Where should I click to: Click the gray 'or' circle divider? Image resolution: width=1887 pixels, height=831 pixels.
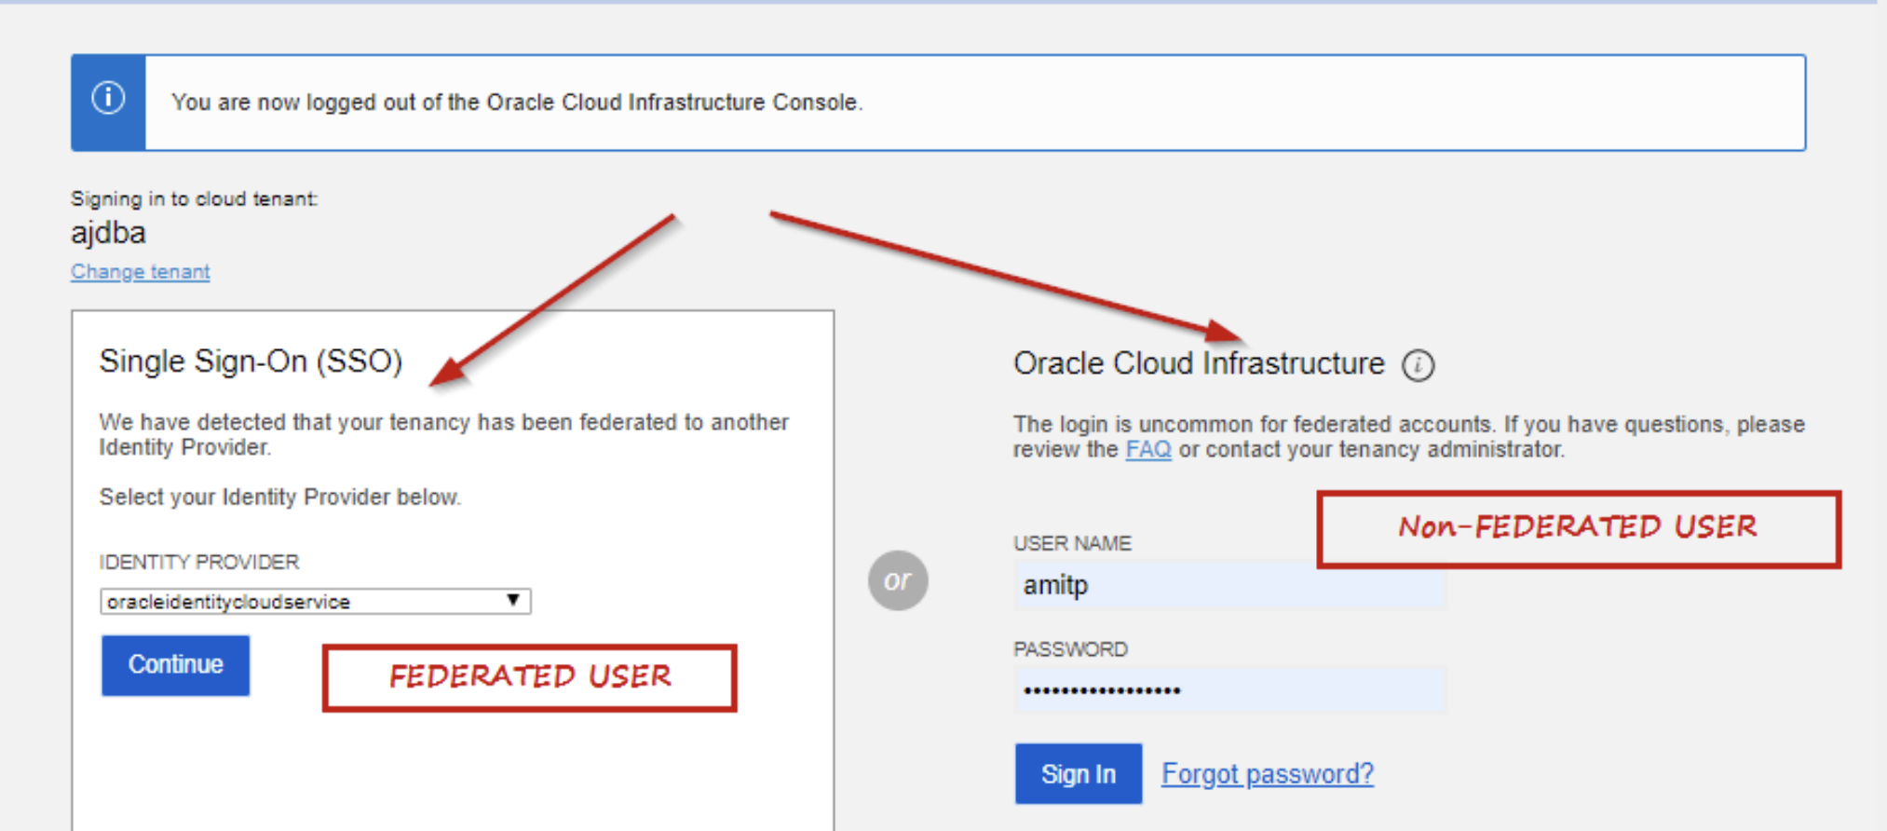[x=897, y=580]
